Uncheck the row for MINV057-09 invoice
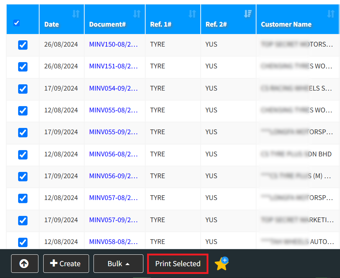This screenshot has width=340, height=278. 23,220
